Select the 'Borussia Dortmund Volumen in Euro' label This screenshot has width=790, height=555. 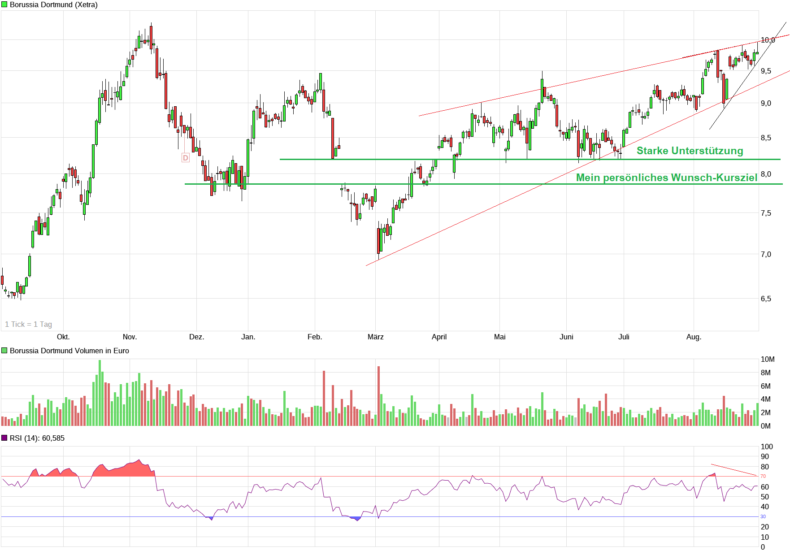pos(69,351)
